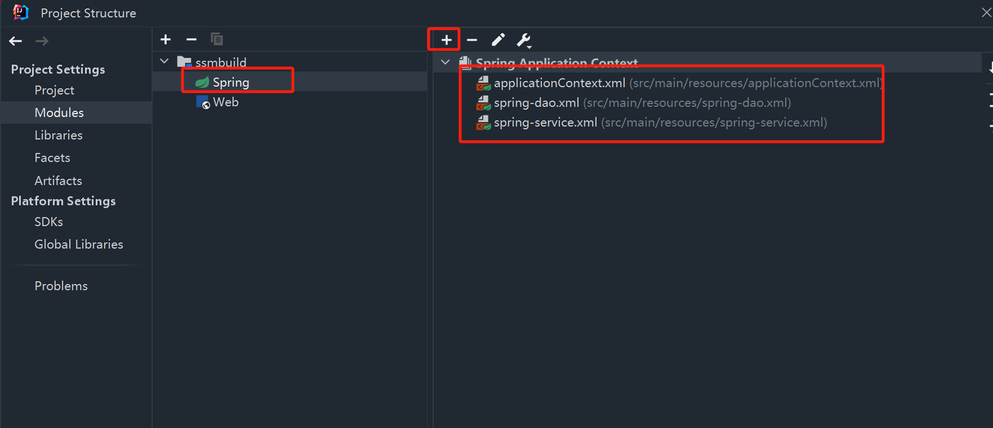Click the IntelliJ IDEA logo icon
Image resolution: width=993 pixels, height=428 pixels.
click(21, 12)
